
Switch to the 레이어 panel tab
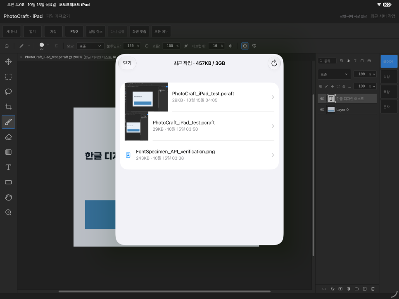tap(389, 61)
